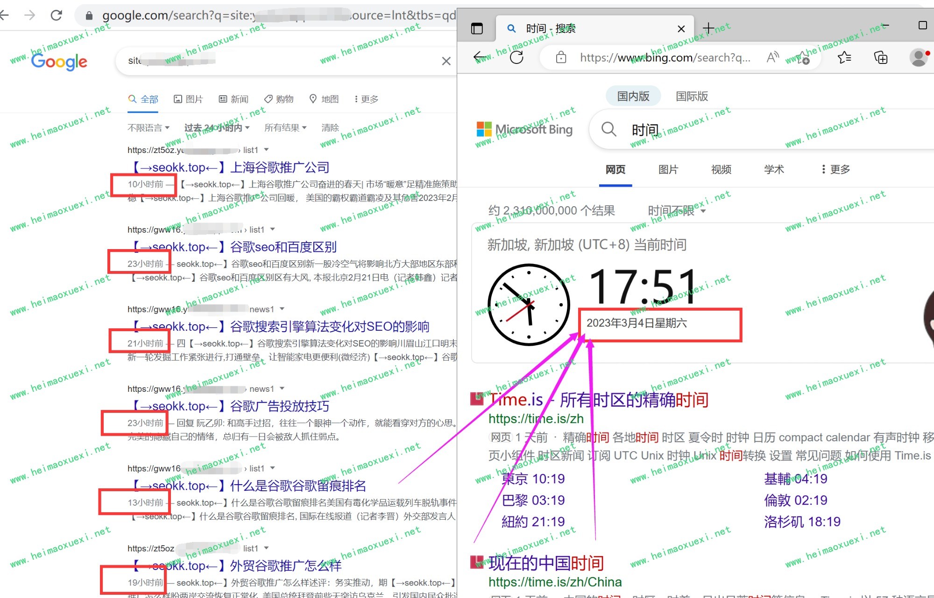934x598 pixels.
Task: Clear the Google search box with X
Action: tap(446, 61)
